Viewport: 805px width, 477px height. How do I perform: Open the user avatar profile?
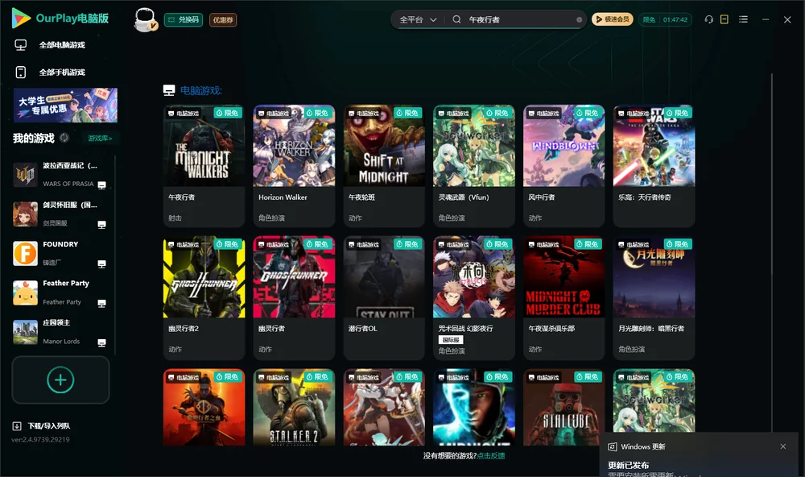(x=145, y=19)
